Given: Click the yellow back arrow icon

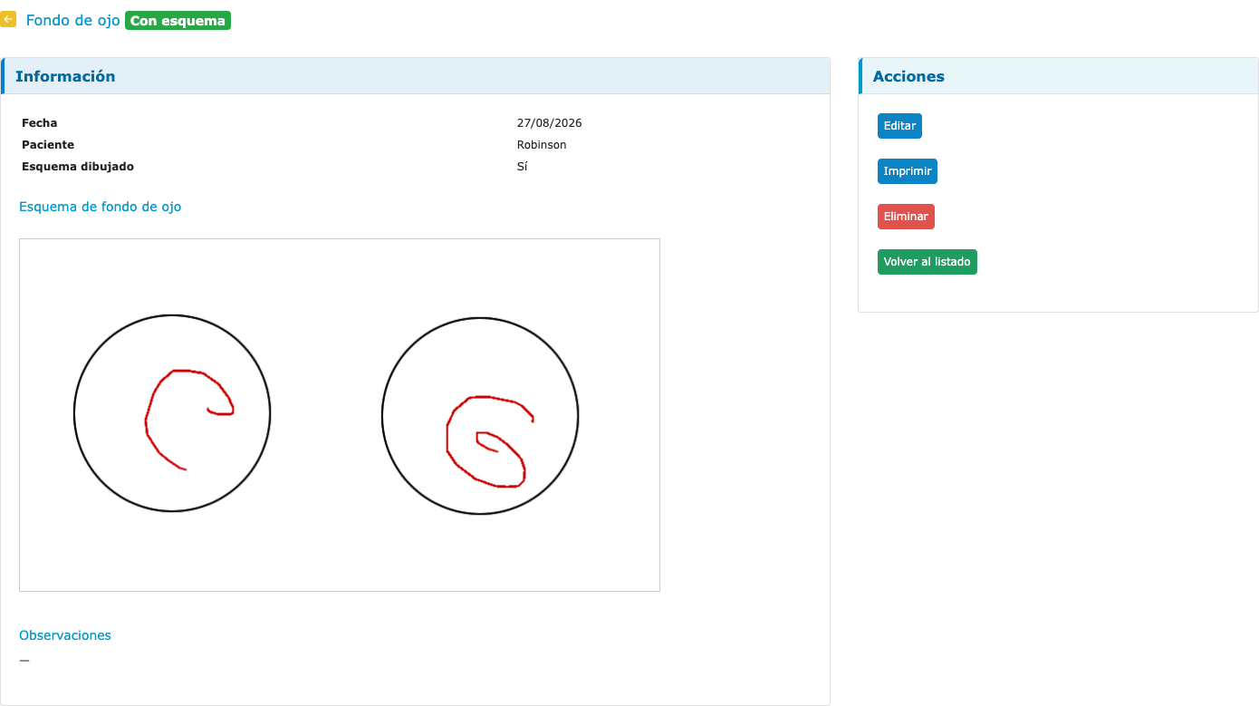Looking at the screenshot, I should click(x=7, y=19).
